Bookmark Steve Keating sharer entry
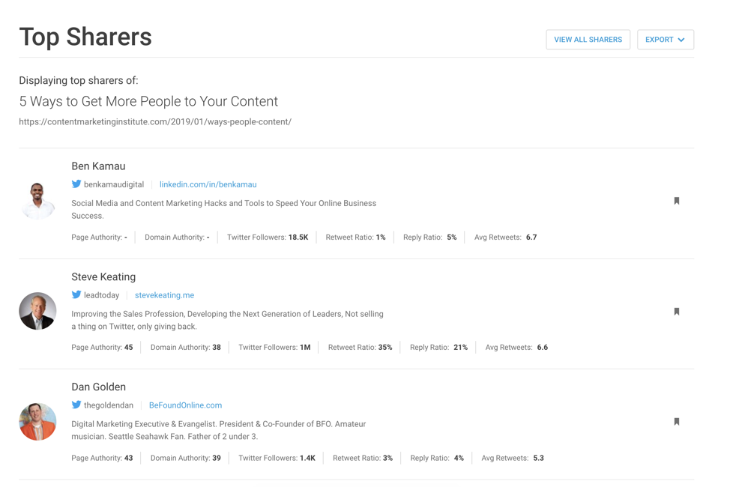The width and height of the screenshot is (730, 487). 677,312
